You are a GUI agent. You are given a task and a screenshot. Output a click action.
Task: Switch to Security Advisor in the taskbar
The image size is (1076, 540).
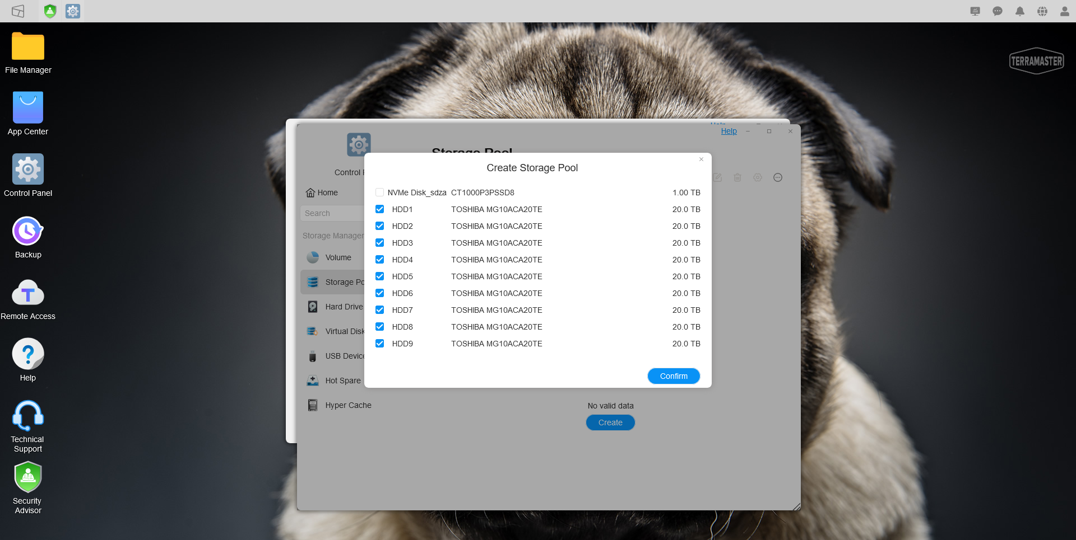point(50,11)
